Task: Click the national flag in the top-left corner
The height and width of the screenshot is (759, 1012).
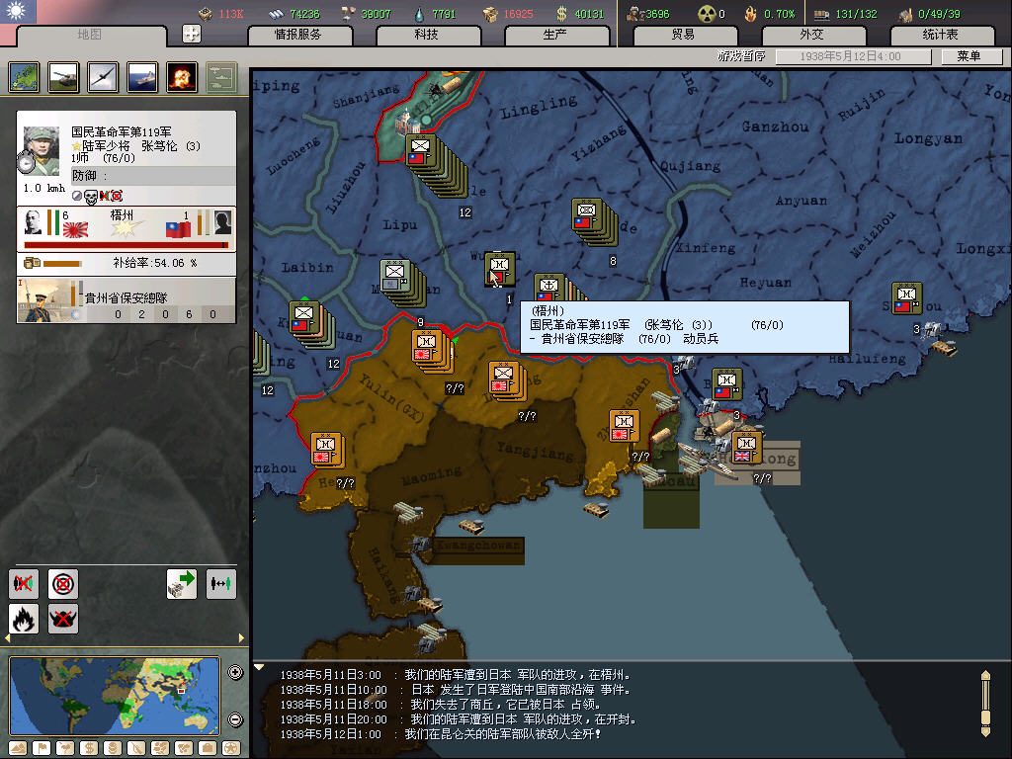Action: [x=18, y=12]
